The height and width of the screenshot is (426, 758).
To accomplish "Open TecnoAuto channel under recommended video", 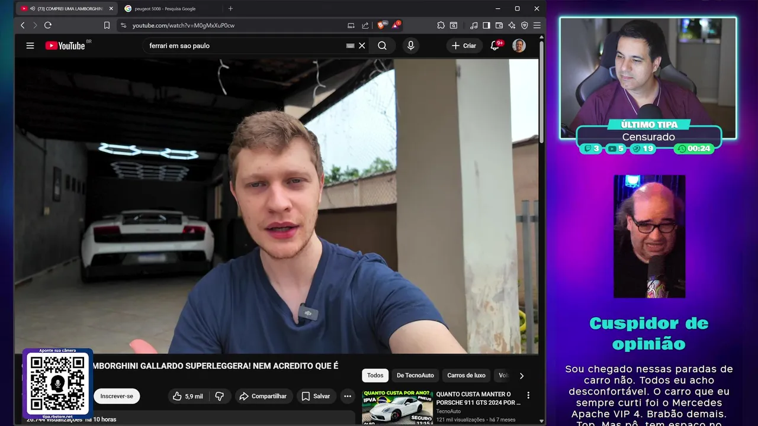I will [448, 411].
